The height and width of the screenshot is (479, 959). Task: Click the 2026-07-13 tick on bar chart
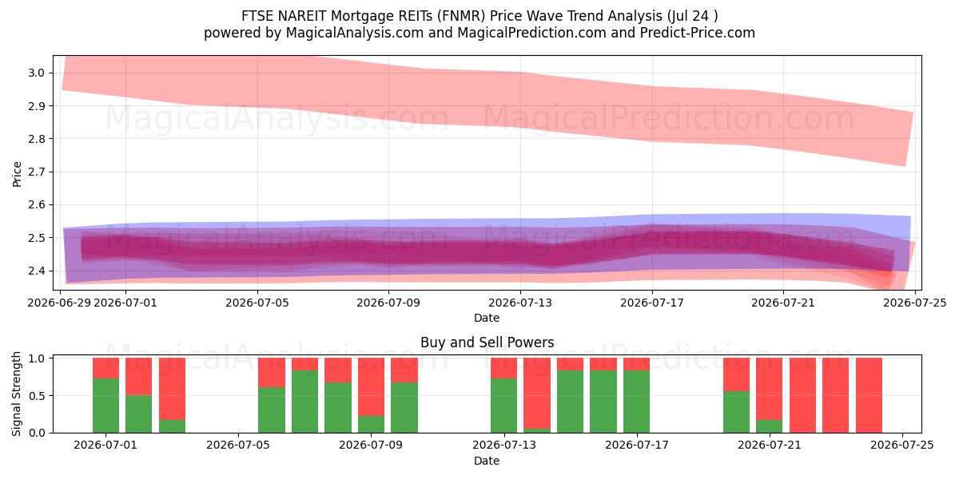coord(504,445)
